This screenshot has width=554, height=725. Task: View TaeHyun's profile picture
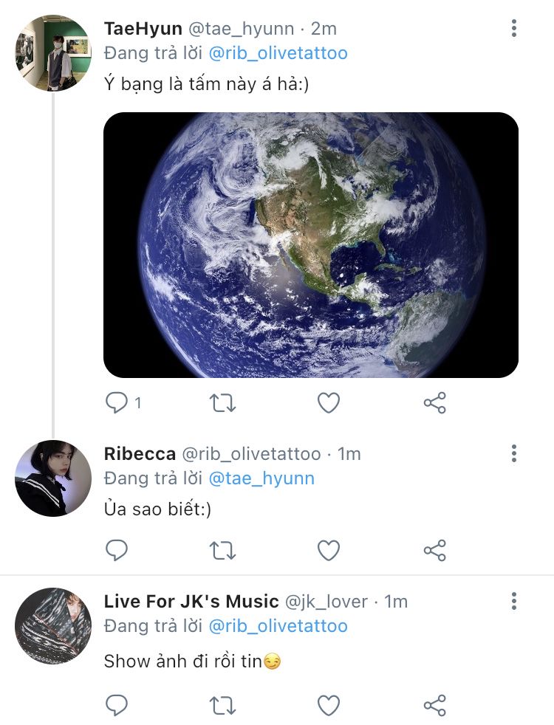53,53
